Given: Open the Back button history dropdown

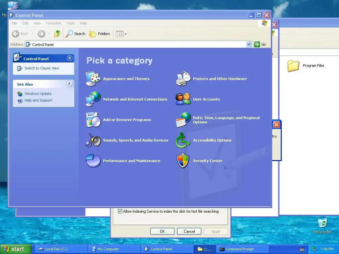Looking at the screenshot, I should [x=32, y=34].
